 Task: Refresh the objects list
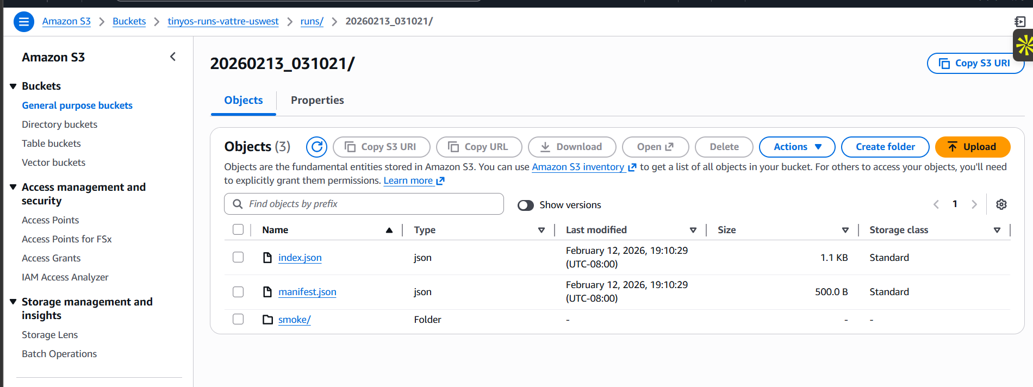click(316, 147)
